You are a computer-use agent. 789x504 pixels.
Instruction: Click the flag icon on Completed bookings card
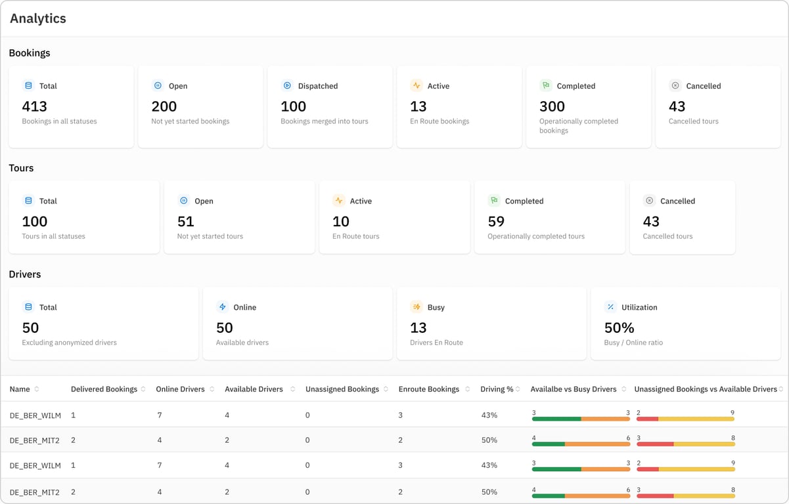click(x=545, y=85)
